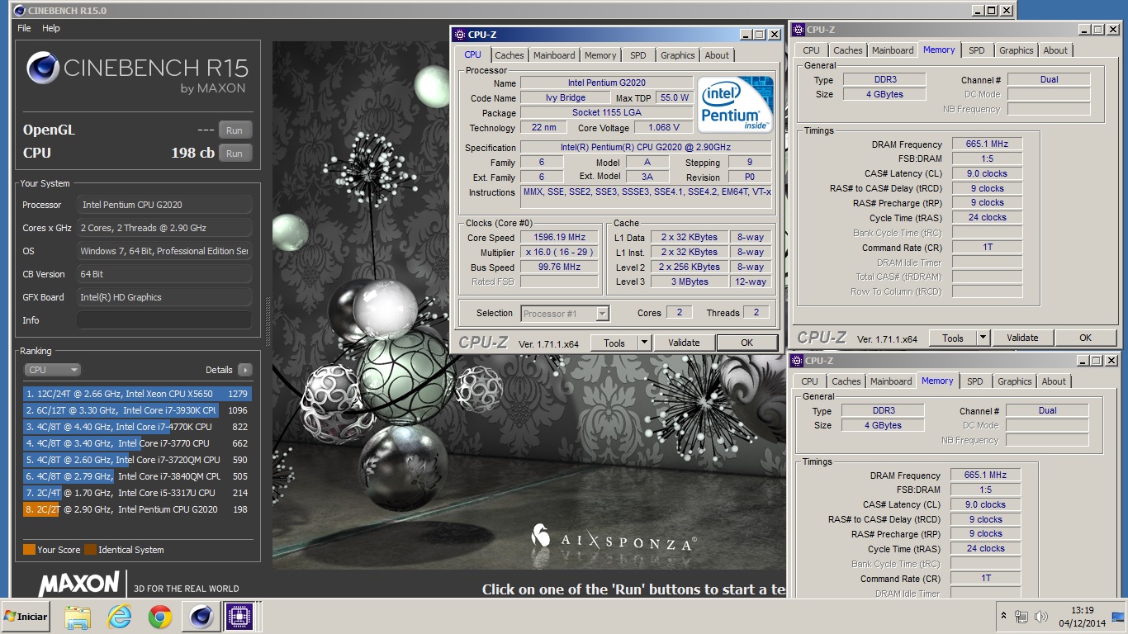The width and height of the screenshot is (1128, 634).
Task: Click the volume speaker tray icon
Action: [1041, 617]
